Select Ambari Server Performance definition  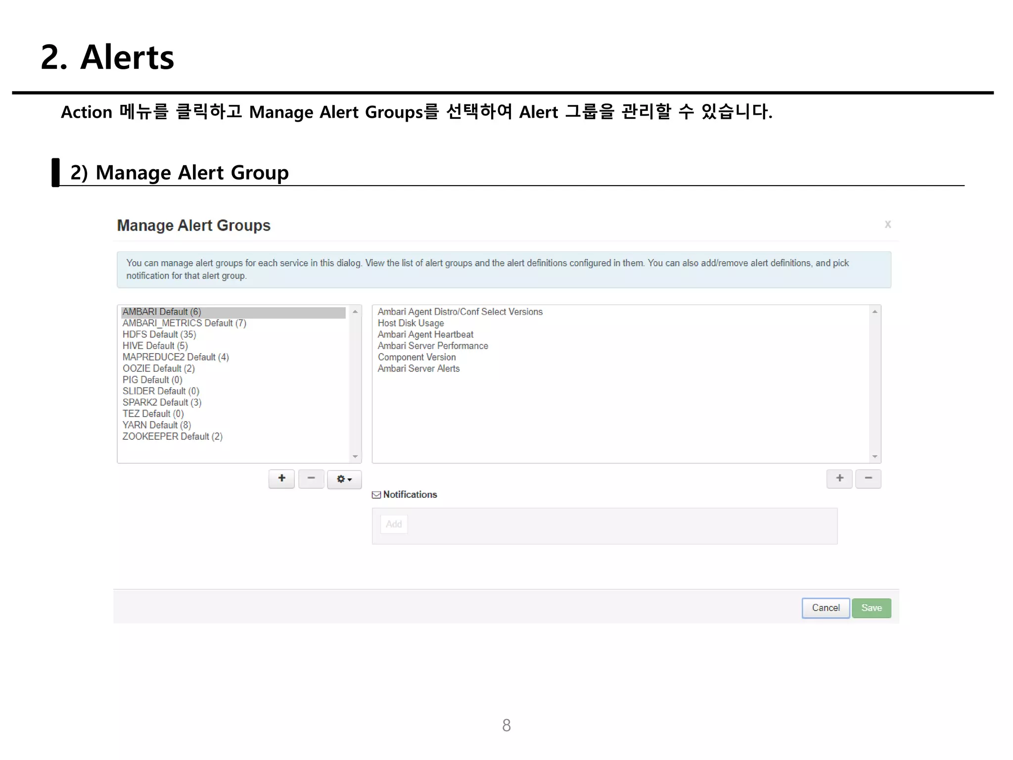[x=433, y=346]
